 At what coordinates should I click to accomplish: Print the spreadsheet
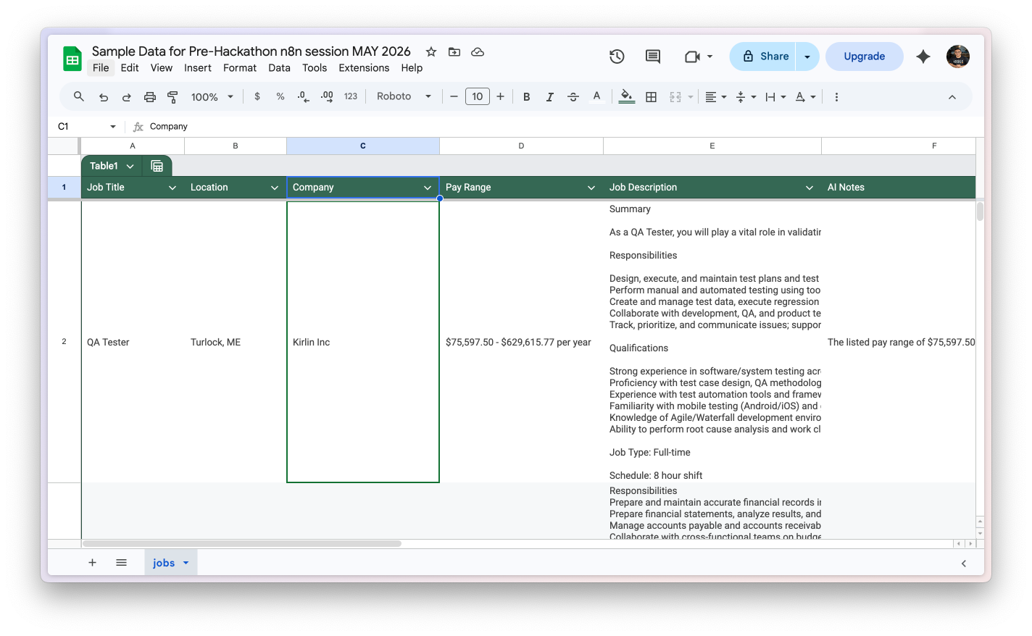pos(150,97)
